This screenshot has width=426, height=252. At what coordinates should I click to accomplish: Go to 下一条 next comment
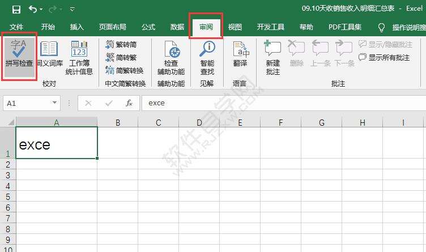tap(344, 53)
